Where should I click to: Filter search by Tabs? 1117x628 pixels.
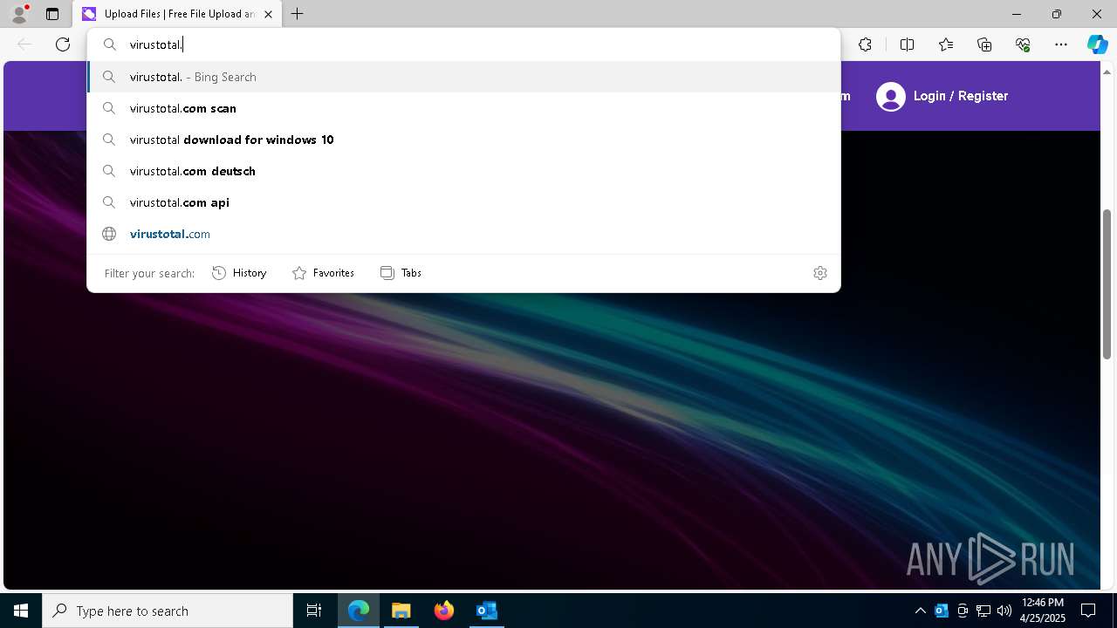pyautogui.click(x=401, y=273)
